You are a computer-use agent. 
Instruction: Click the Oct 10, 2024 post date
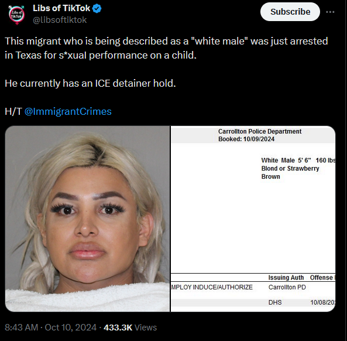[71, 328]
